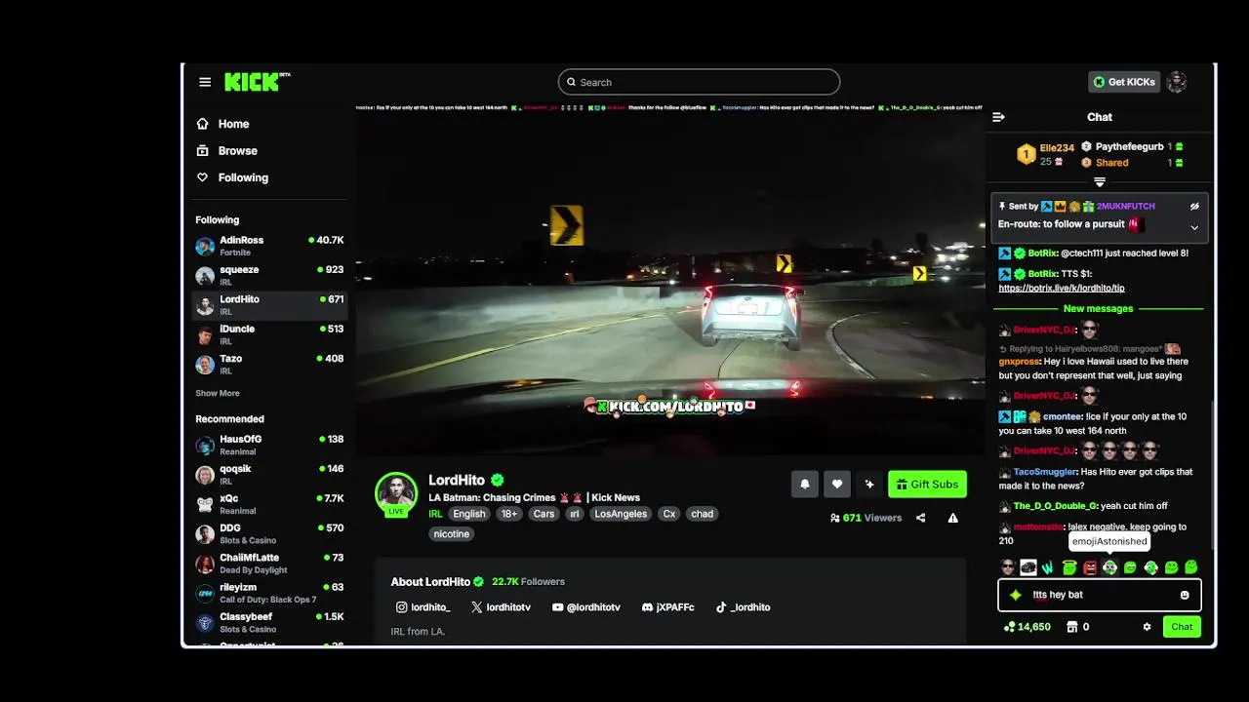Click the IRL category link

pyautogui.click(x=435, y=514)
